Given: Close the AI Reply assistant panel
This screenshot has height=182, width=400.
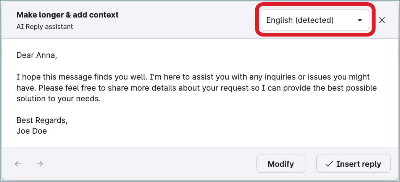Looking at the screenshot, I should tap(382, 21).
